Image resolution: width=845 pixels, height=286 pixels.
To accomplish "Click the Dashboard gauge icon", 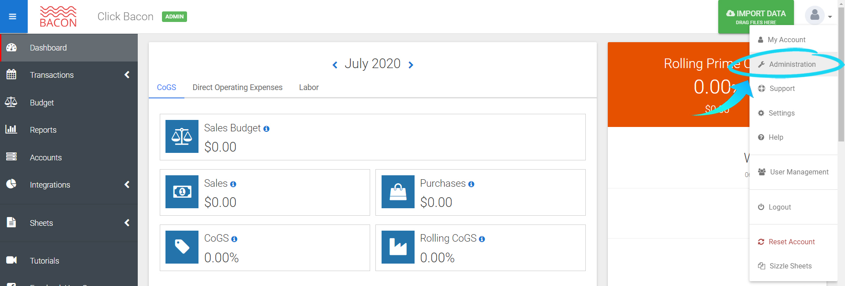I will point(11,47).
